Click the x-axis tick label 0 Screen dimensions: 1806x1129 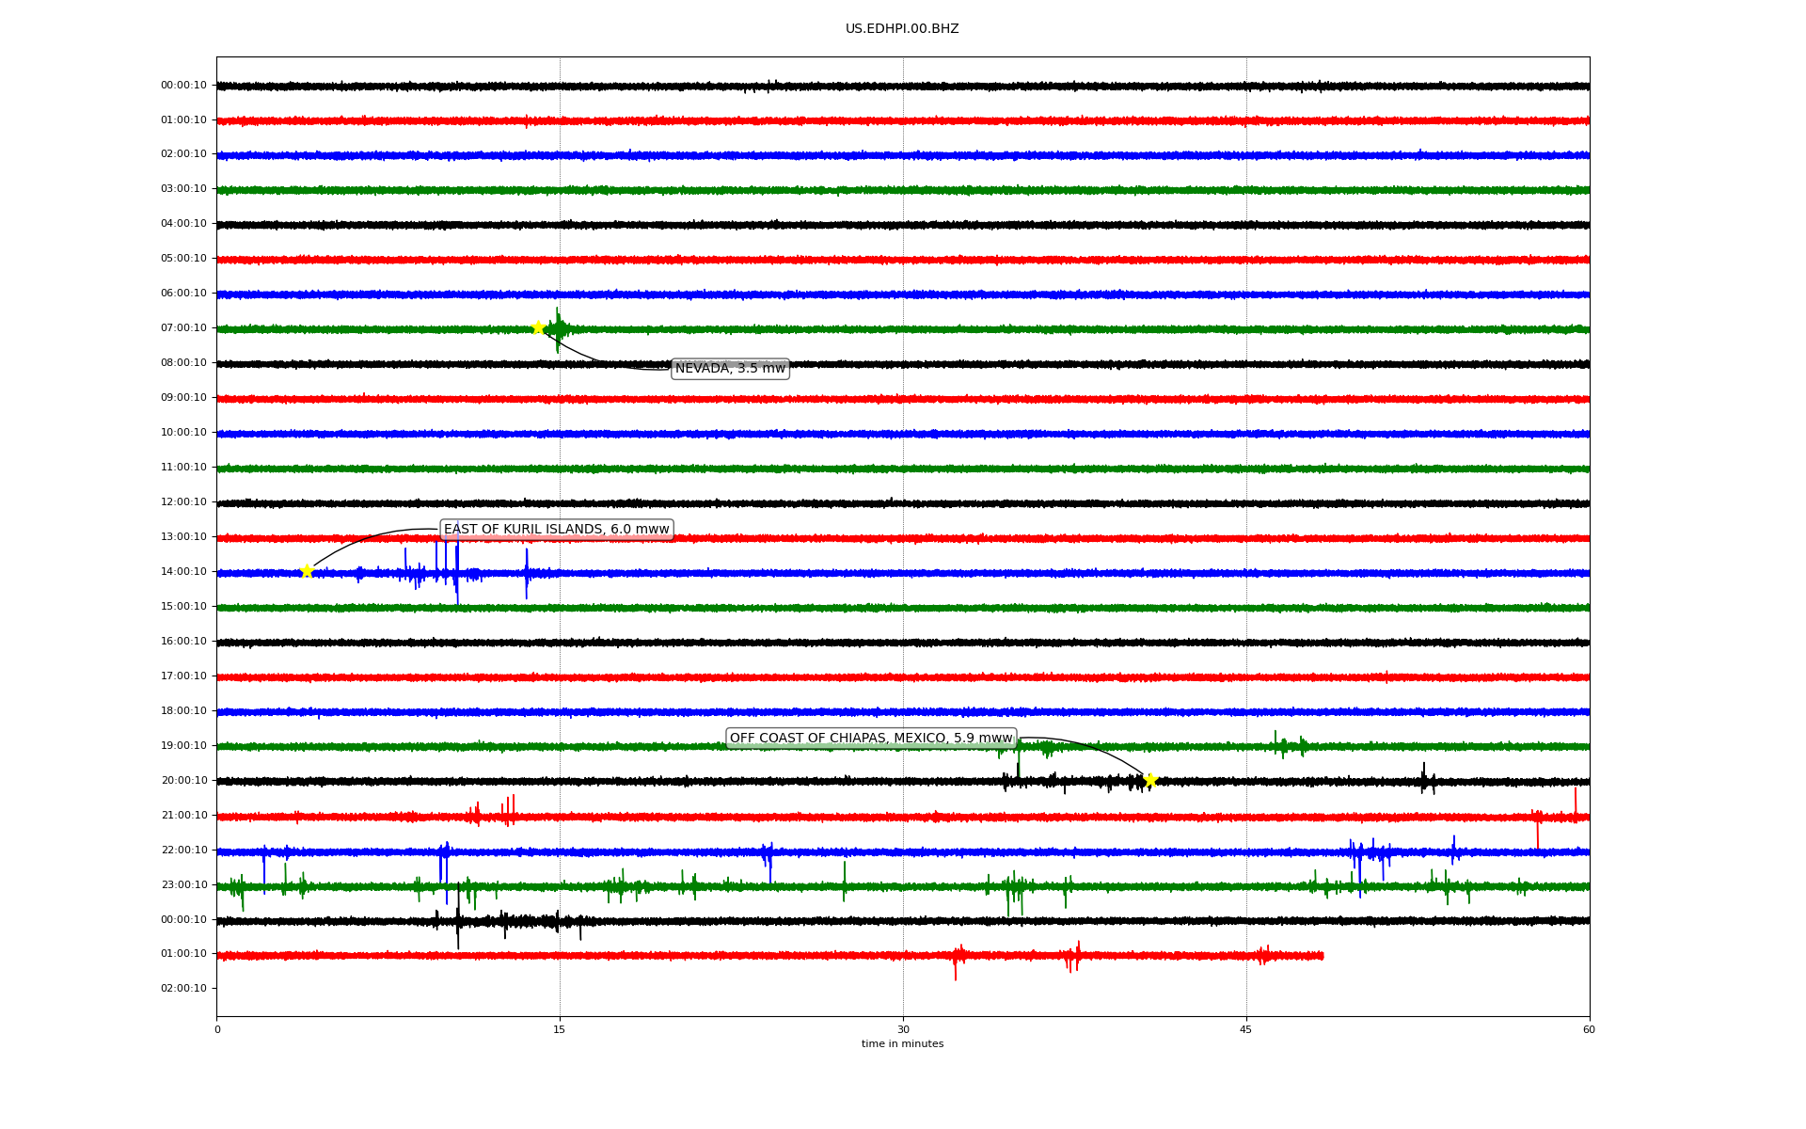pos(217,1030)
